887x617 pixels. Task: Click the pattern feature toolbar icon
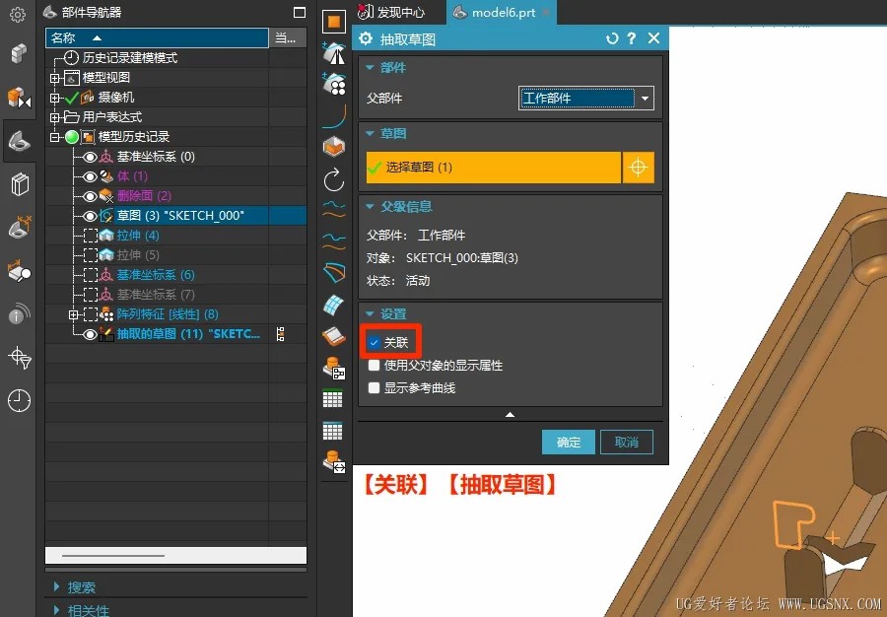point(334,84)
